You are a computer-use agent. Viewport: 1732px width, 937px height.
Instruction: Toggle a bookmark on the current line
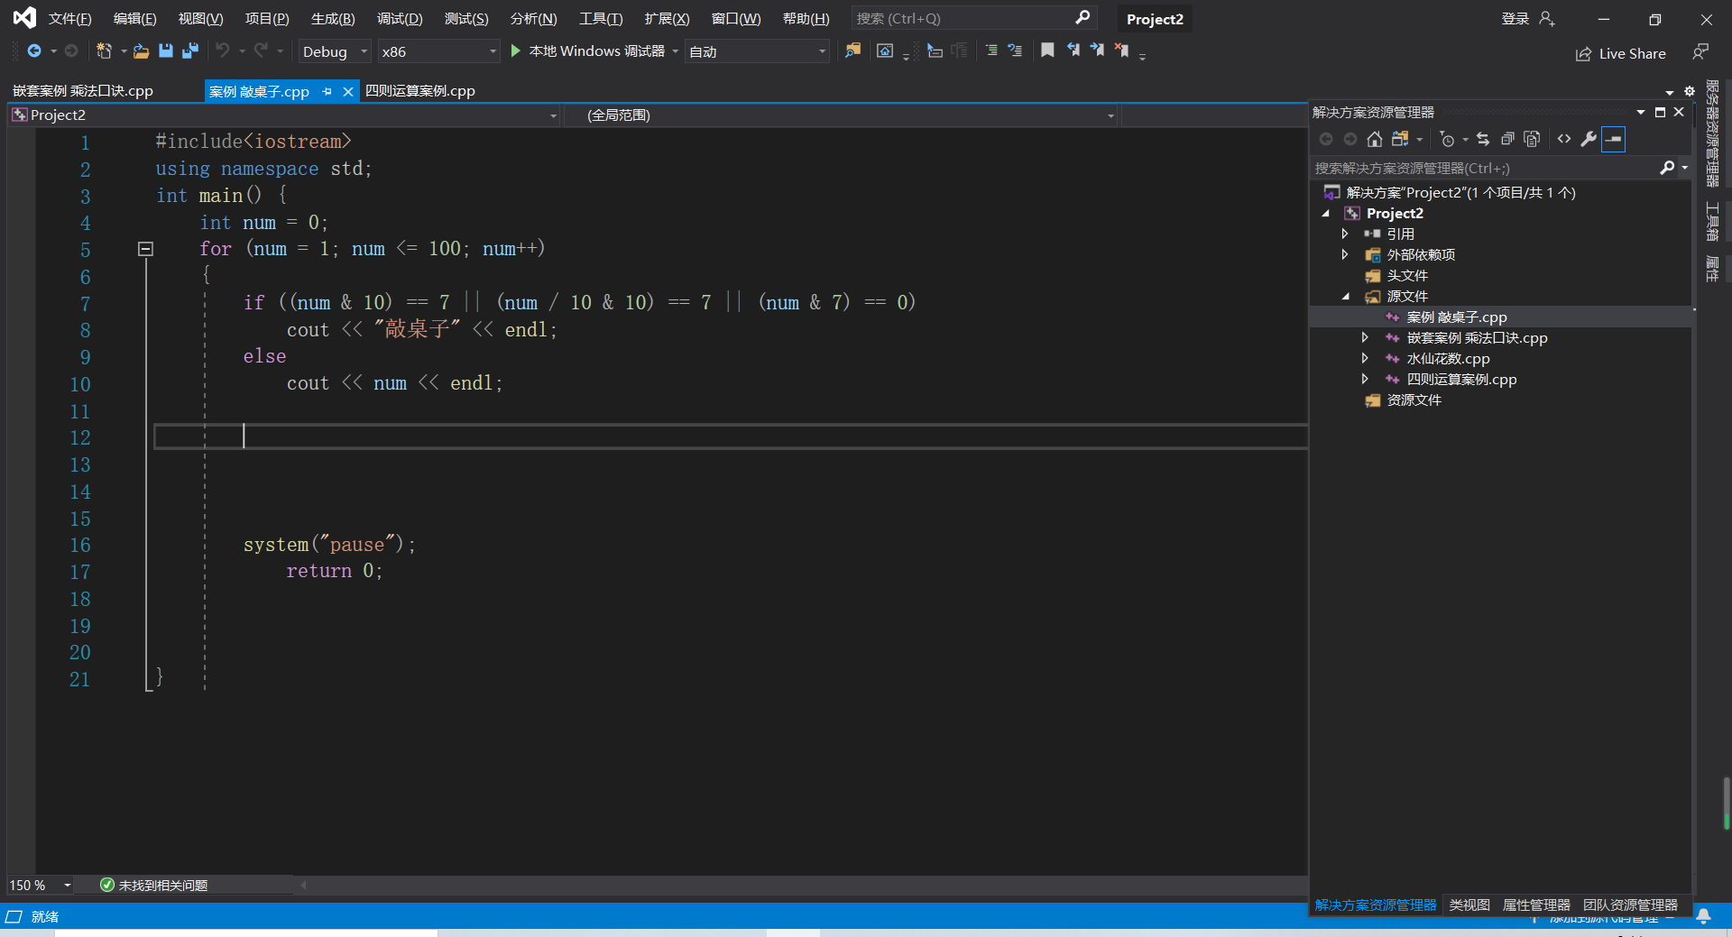pyautogui.click(x=1047, y=51)
